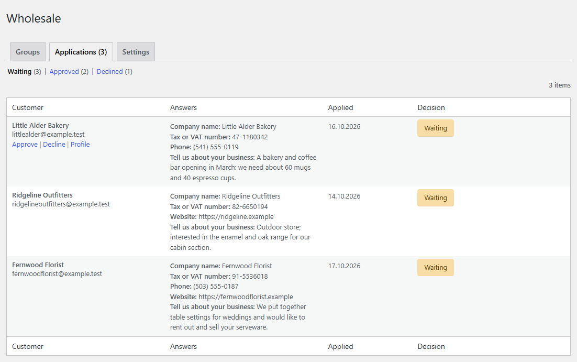This screenshot has height=362, width=577.
Task: Click Fernwood Florist company name answer
Action: 247,266
